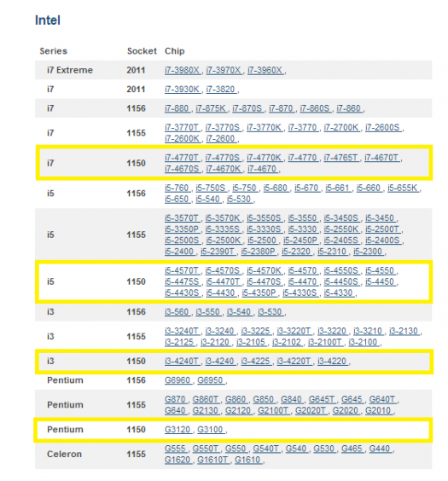Click the i5-4570K link

pyautogui.click(x=265, y=270)
